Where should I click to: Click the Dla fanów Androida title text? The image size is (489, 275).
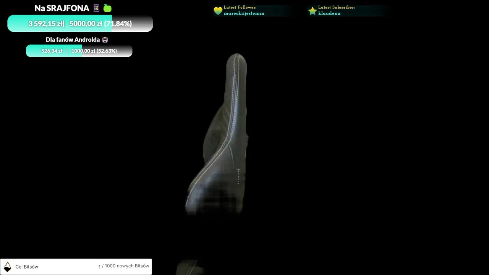[73, 39]
